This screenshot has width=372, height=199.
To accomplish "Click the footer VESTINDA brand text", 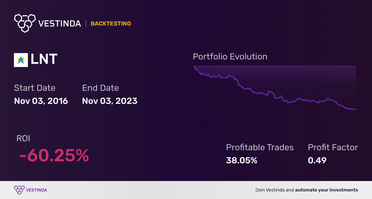I will click(36, 190).
